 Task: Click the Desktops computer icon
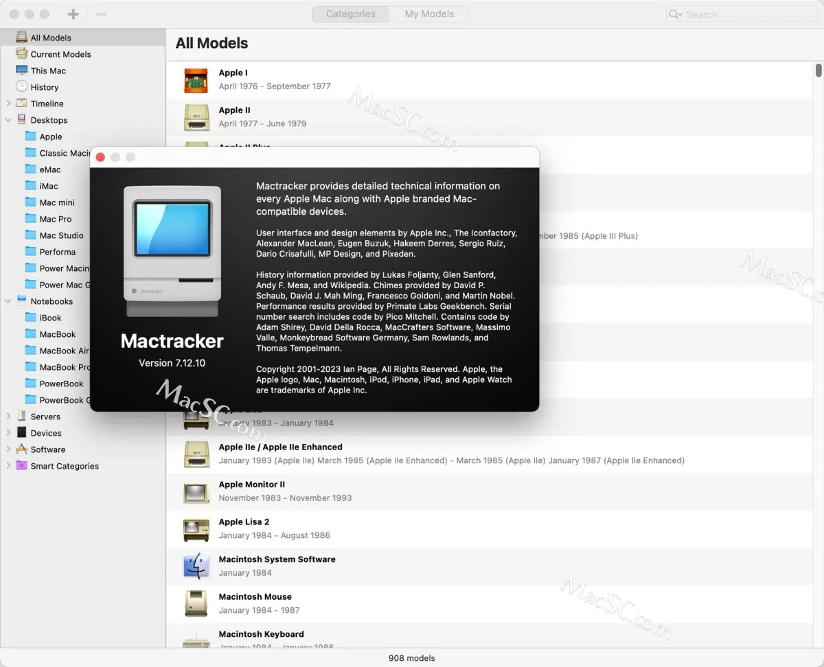21,120
